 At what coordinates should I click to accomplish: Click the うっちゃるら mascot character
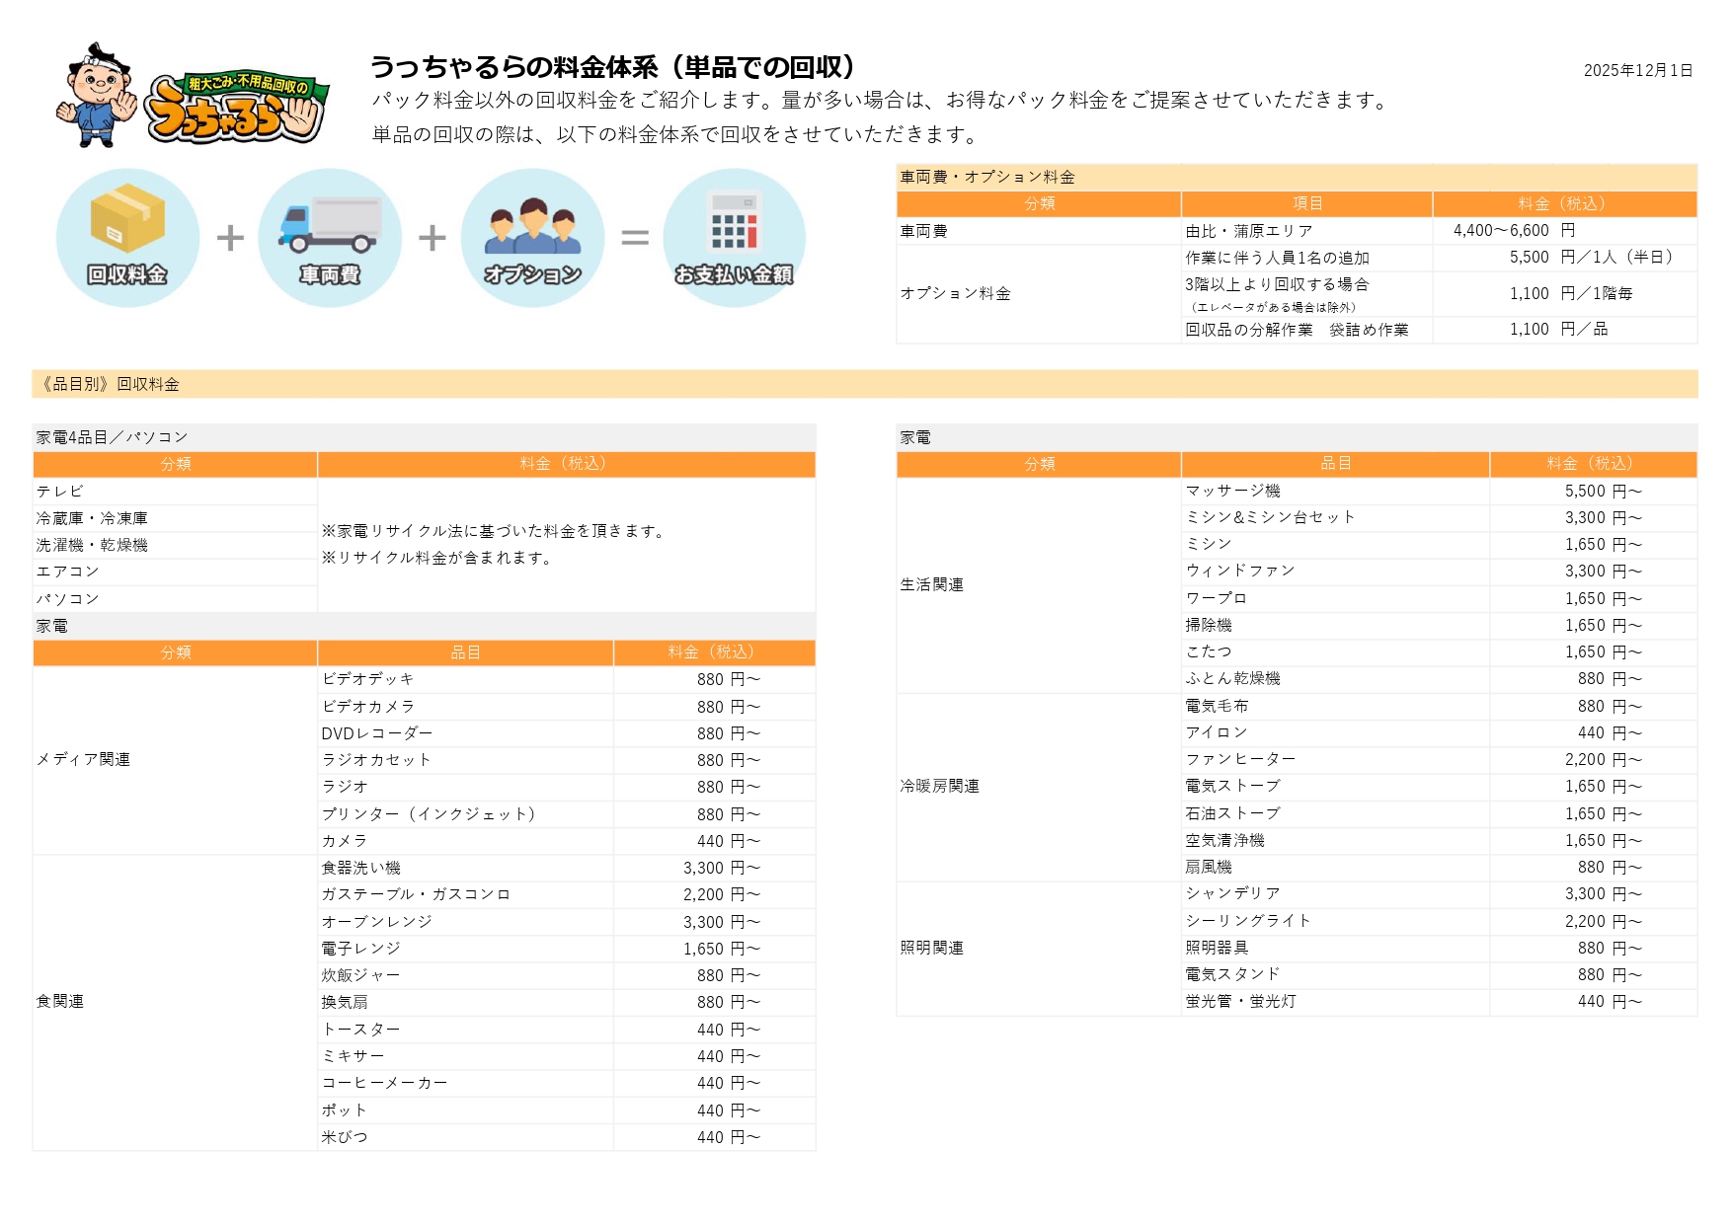[99, 96]
